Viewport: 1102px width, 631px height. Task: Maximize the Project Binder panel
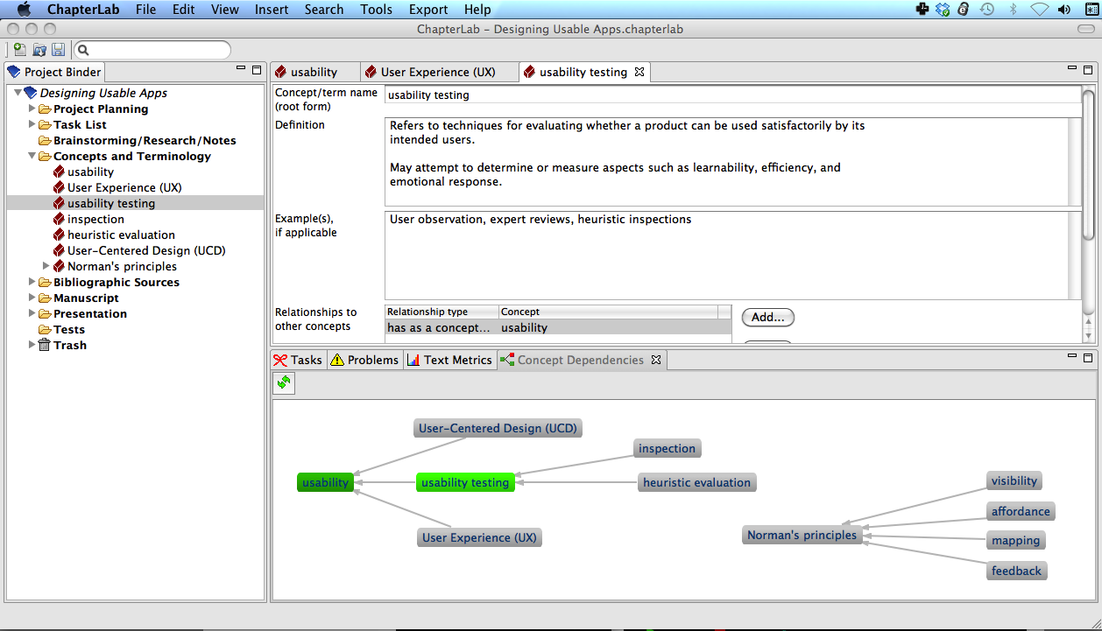pyautogui.click(x=257, y=70)
